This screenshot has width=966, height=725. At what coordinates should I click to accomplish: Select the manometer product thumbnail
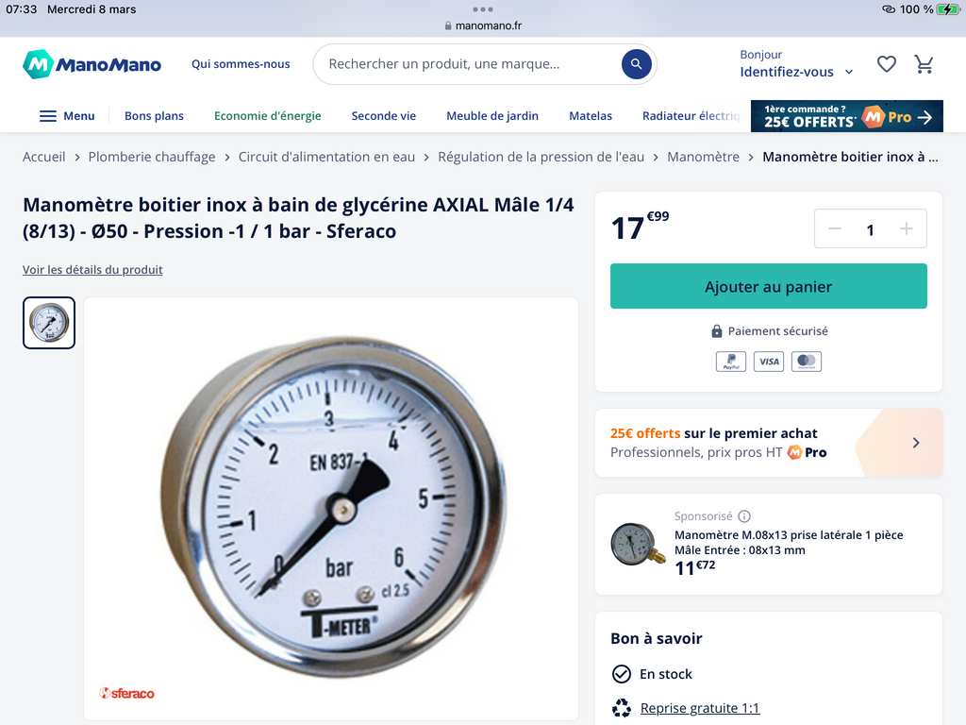click(x=49, y=323)
